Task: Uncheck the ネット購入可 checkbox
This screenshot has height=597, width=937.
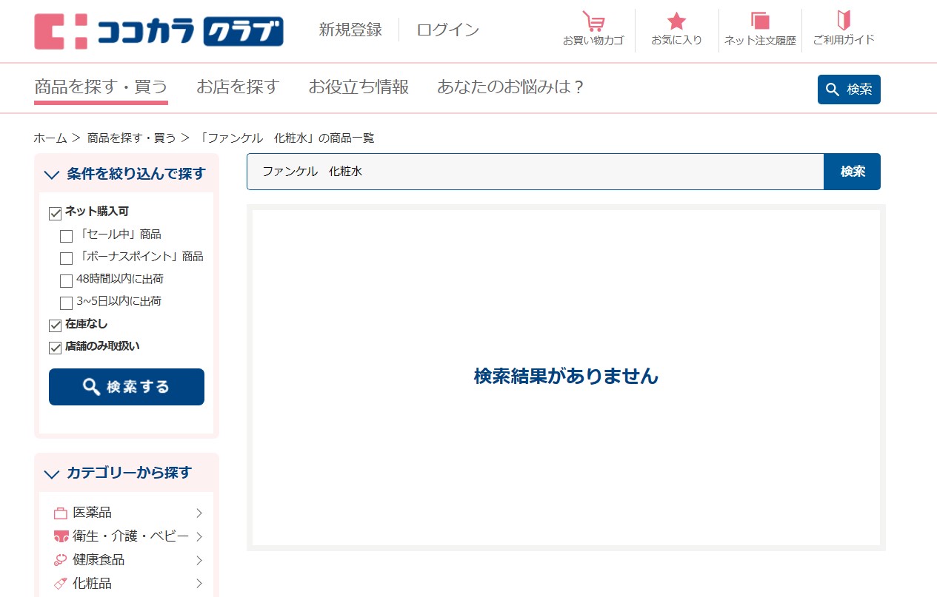Action: pyautogui.click(x=55, y=213)
